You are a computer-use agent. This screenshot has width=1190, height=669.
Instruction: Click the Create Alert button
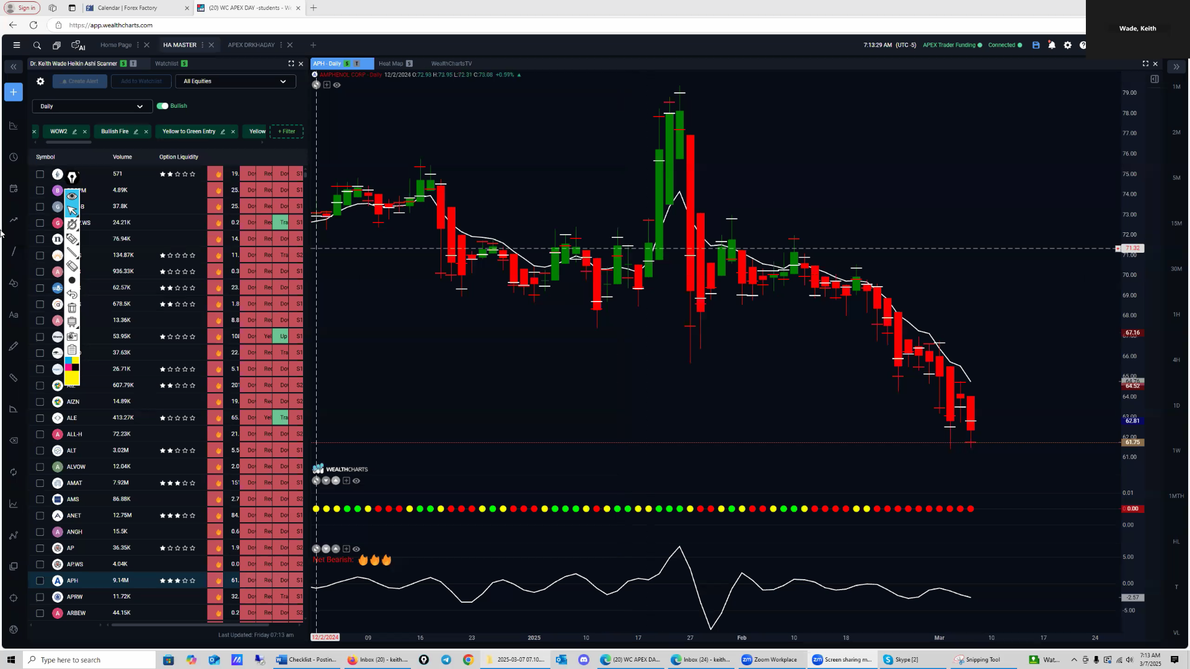point(80,81)
